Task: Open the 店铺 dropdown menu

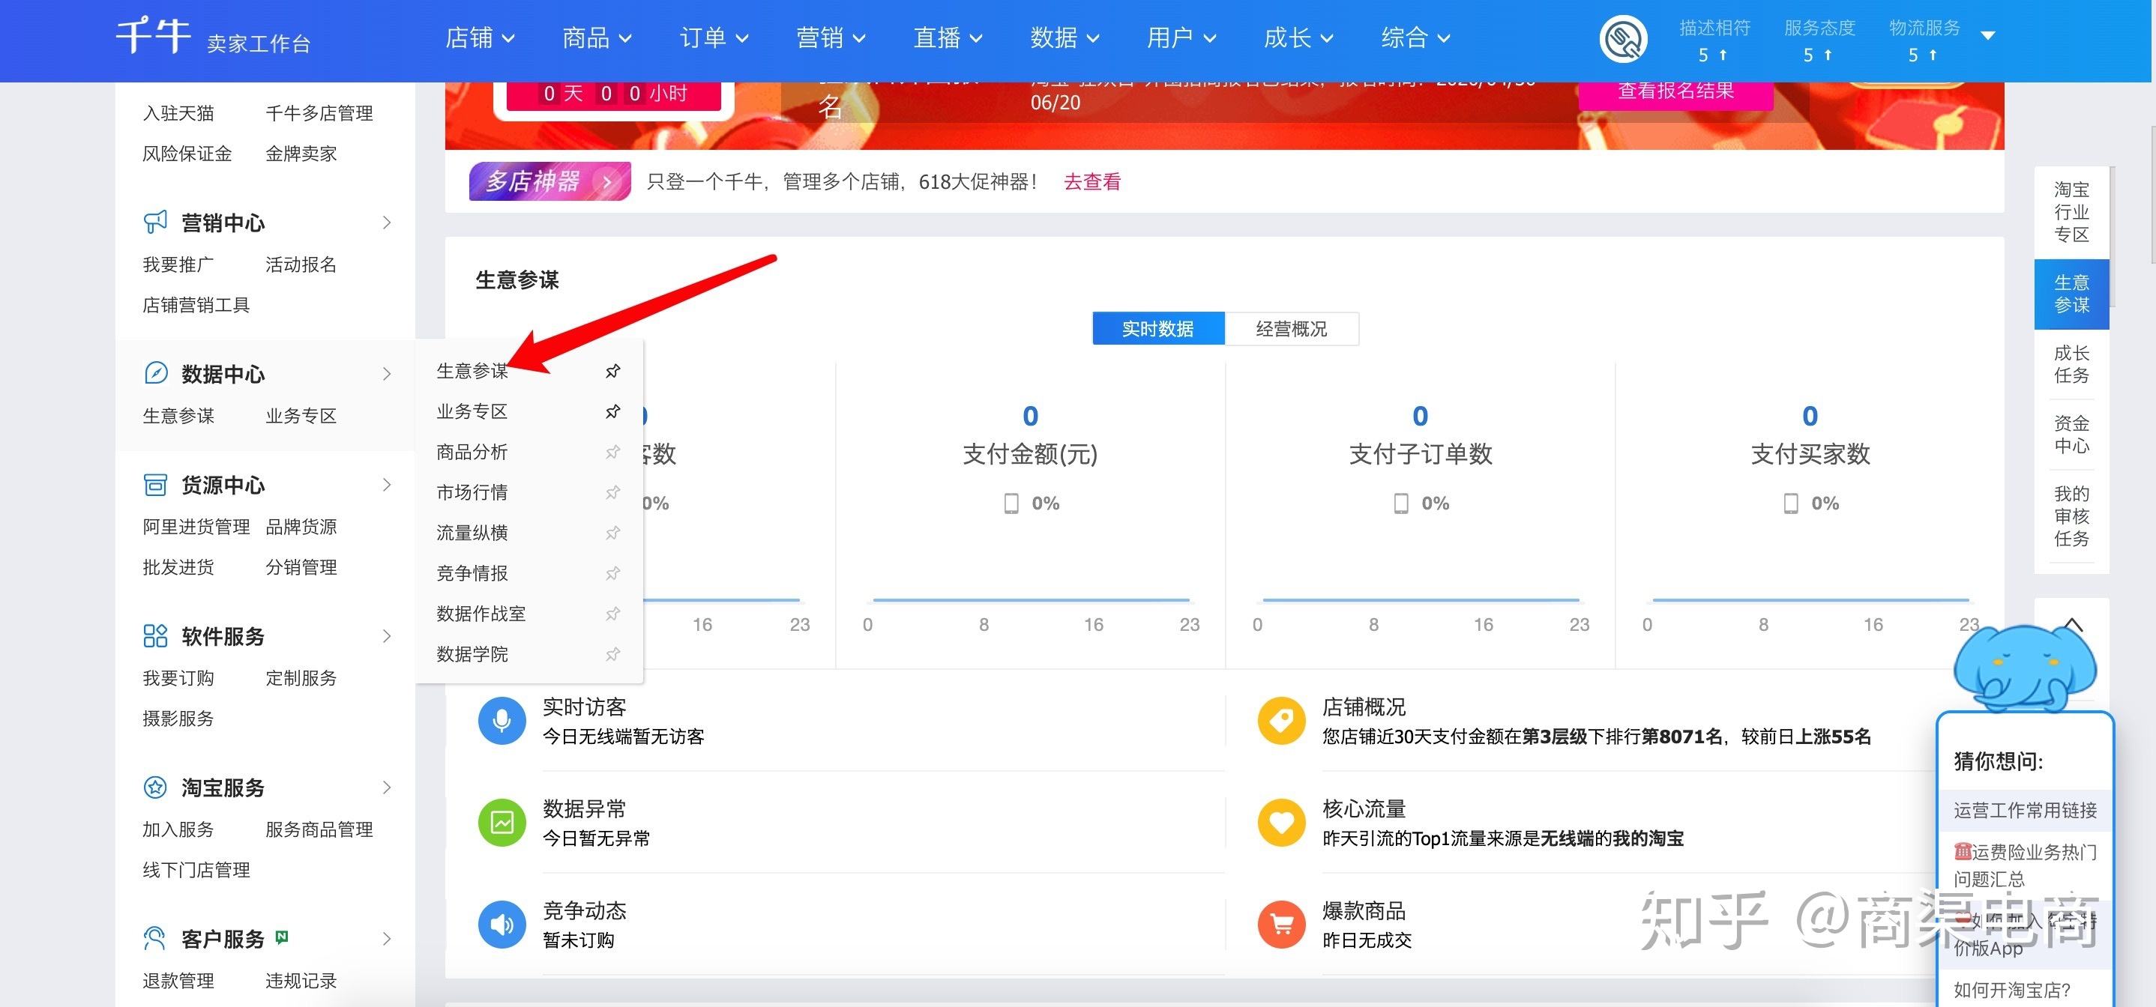Action: tap(481, 37)
